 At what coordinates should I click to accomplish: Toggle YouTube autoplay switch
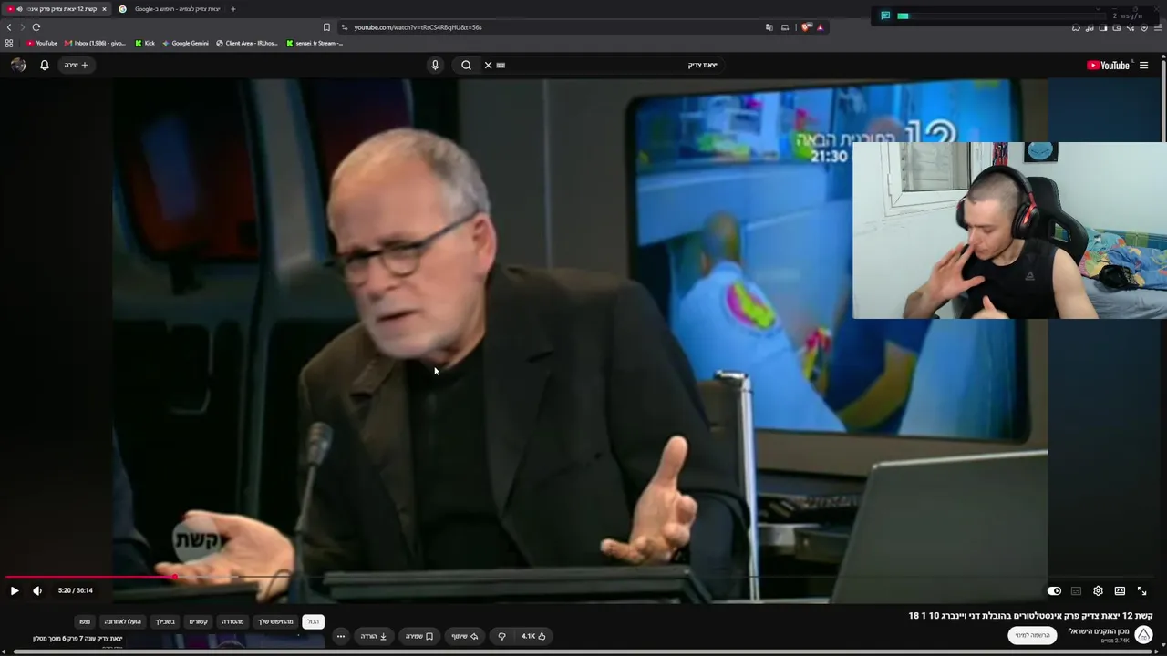1054,590
